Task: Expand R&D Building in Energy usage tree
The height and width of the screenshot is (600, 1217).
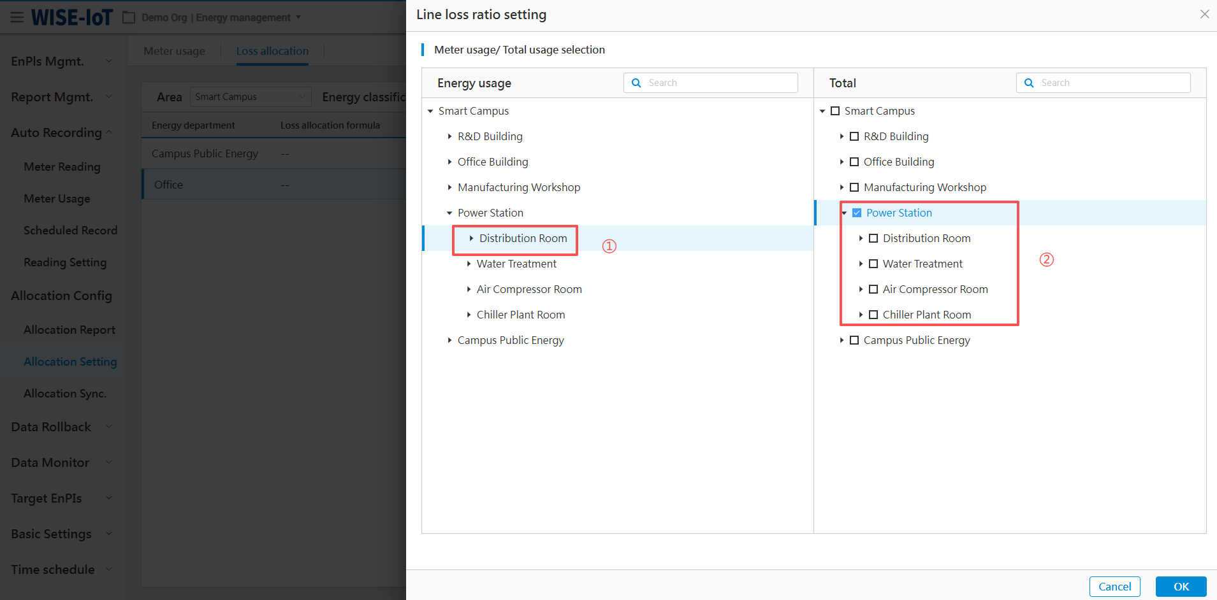Action: [449, 136]
